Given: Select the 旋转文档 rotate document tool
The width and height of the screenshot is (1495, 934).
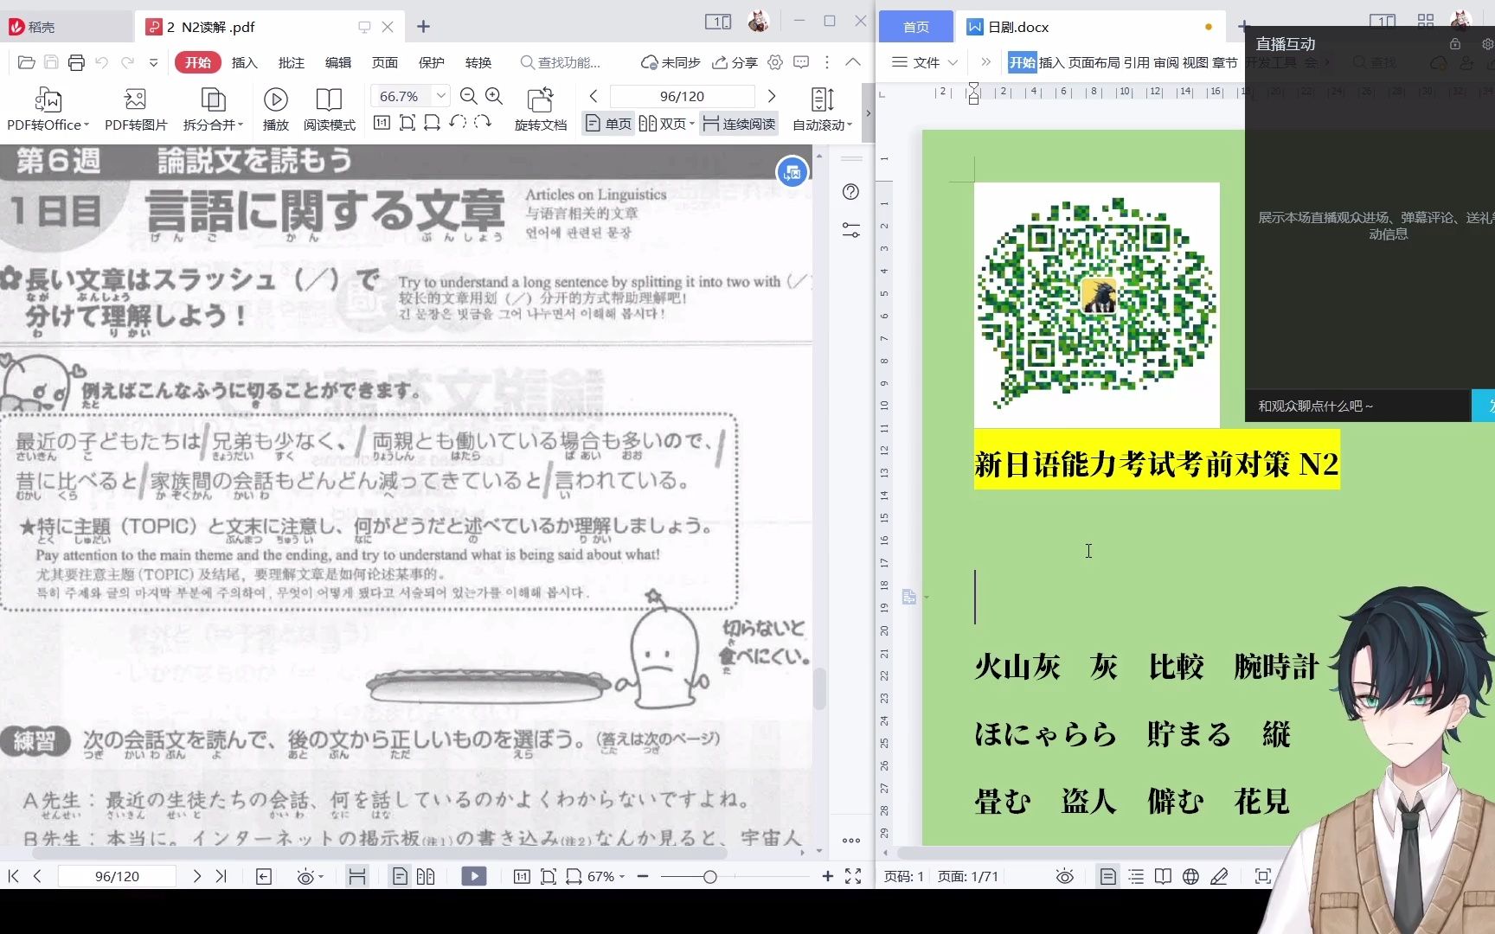Looking at the screenshot, I should [x=541, y=109].
